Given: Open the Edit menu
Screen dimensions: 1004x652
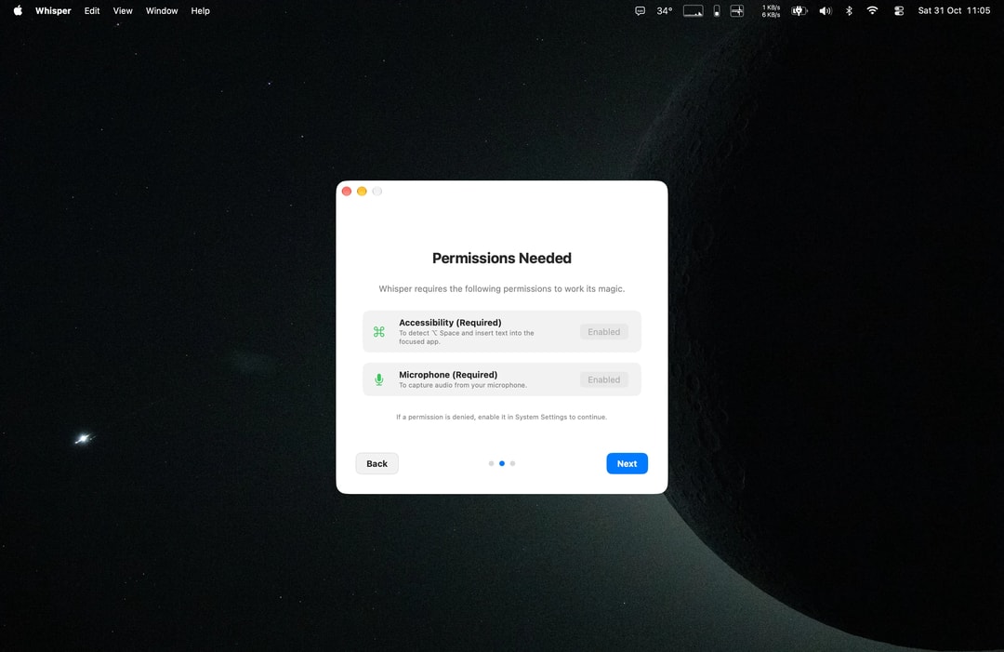Looking at the screenshot, I should coord(91,10).
